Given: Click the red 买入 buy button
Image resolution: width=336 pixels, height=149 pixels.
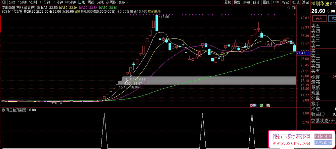Looking at the screenshot, I should (319, 18).
